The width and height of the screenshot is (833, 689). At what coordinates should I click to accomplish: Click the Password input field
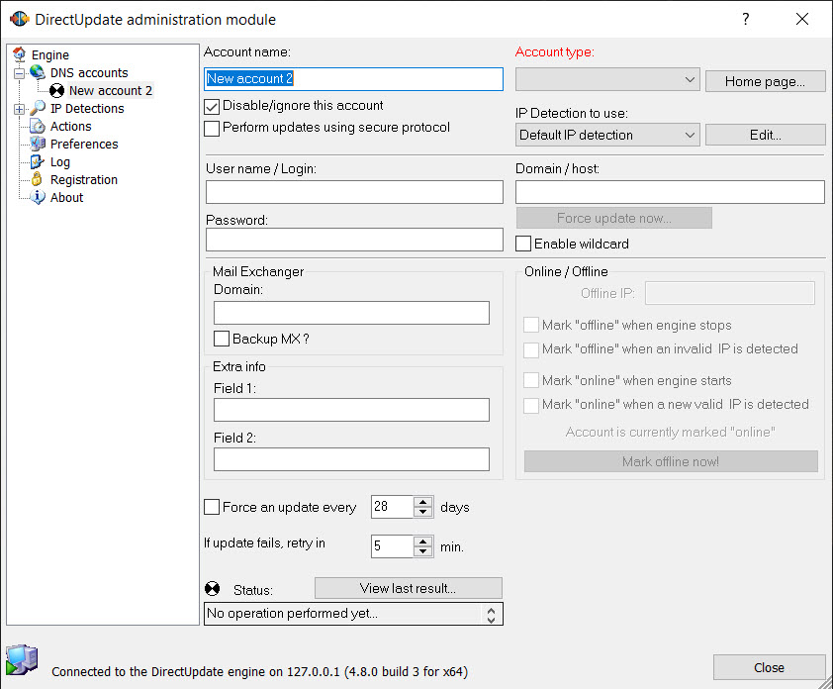point(354,240)
